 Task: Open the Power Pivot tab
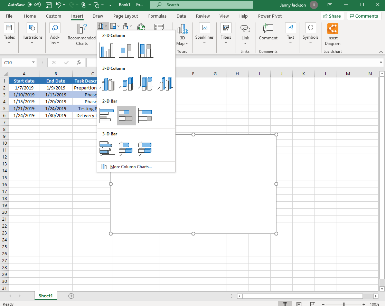pyautogui.click(x=270, y=16)
